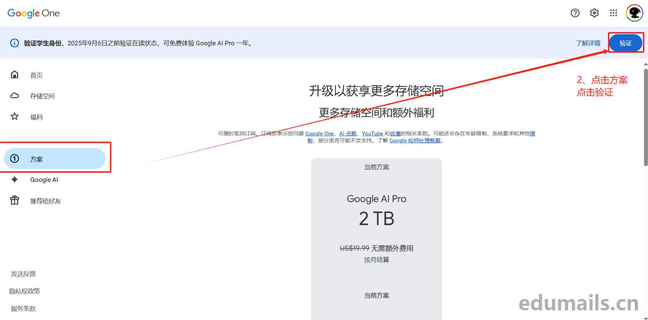Open 福利 in the sidebar
648x320 pixels.
pyautogui.click(x=37, y=117)
